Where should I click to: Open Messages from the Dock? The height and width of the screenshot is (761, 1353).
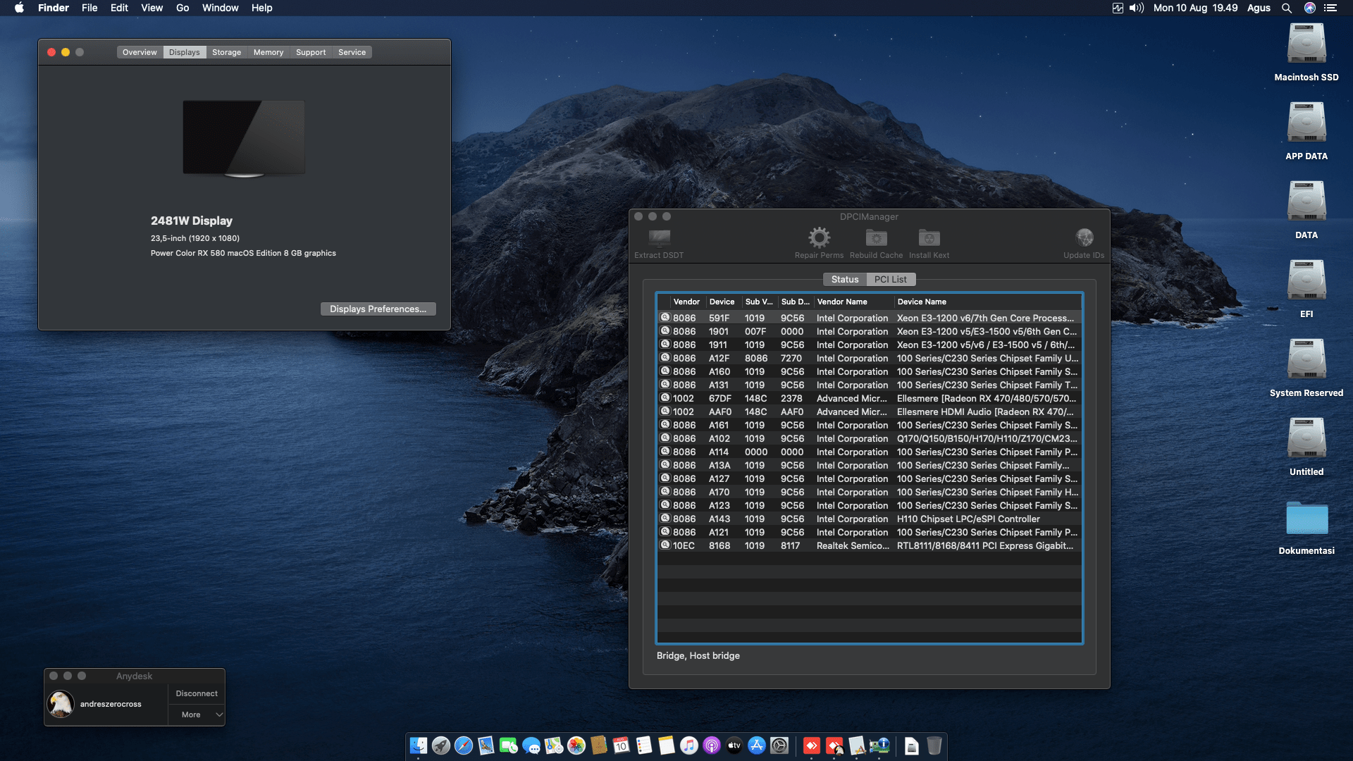pyautogui.click(x=531, y=745)
